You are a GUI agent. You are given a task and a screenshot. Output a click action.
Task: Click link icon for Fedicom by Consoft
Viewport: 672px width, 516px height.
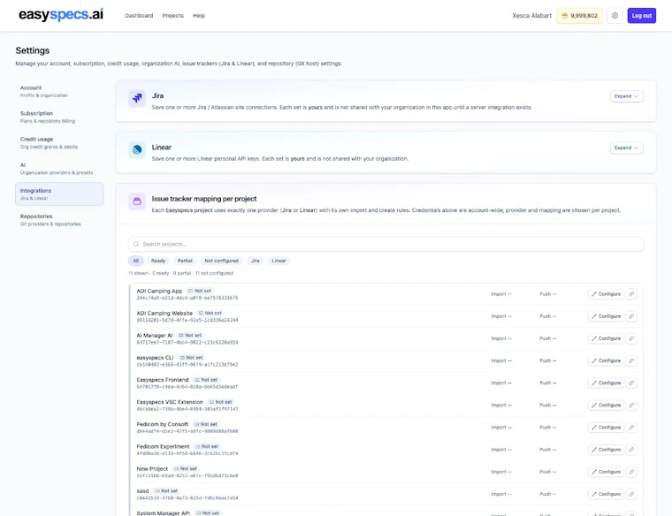coord(630,428)
